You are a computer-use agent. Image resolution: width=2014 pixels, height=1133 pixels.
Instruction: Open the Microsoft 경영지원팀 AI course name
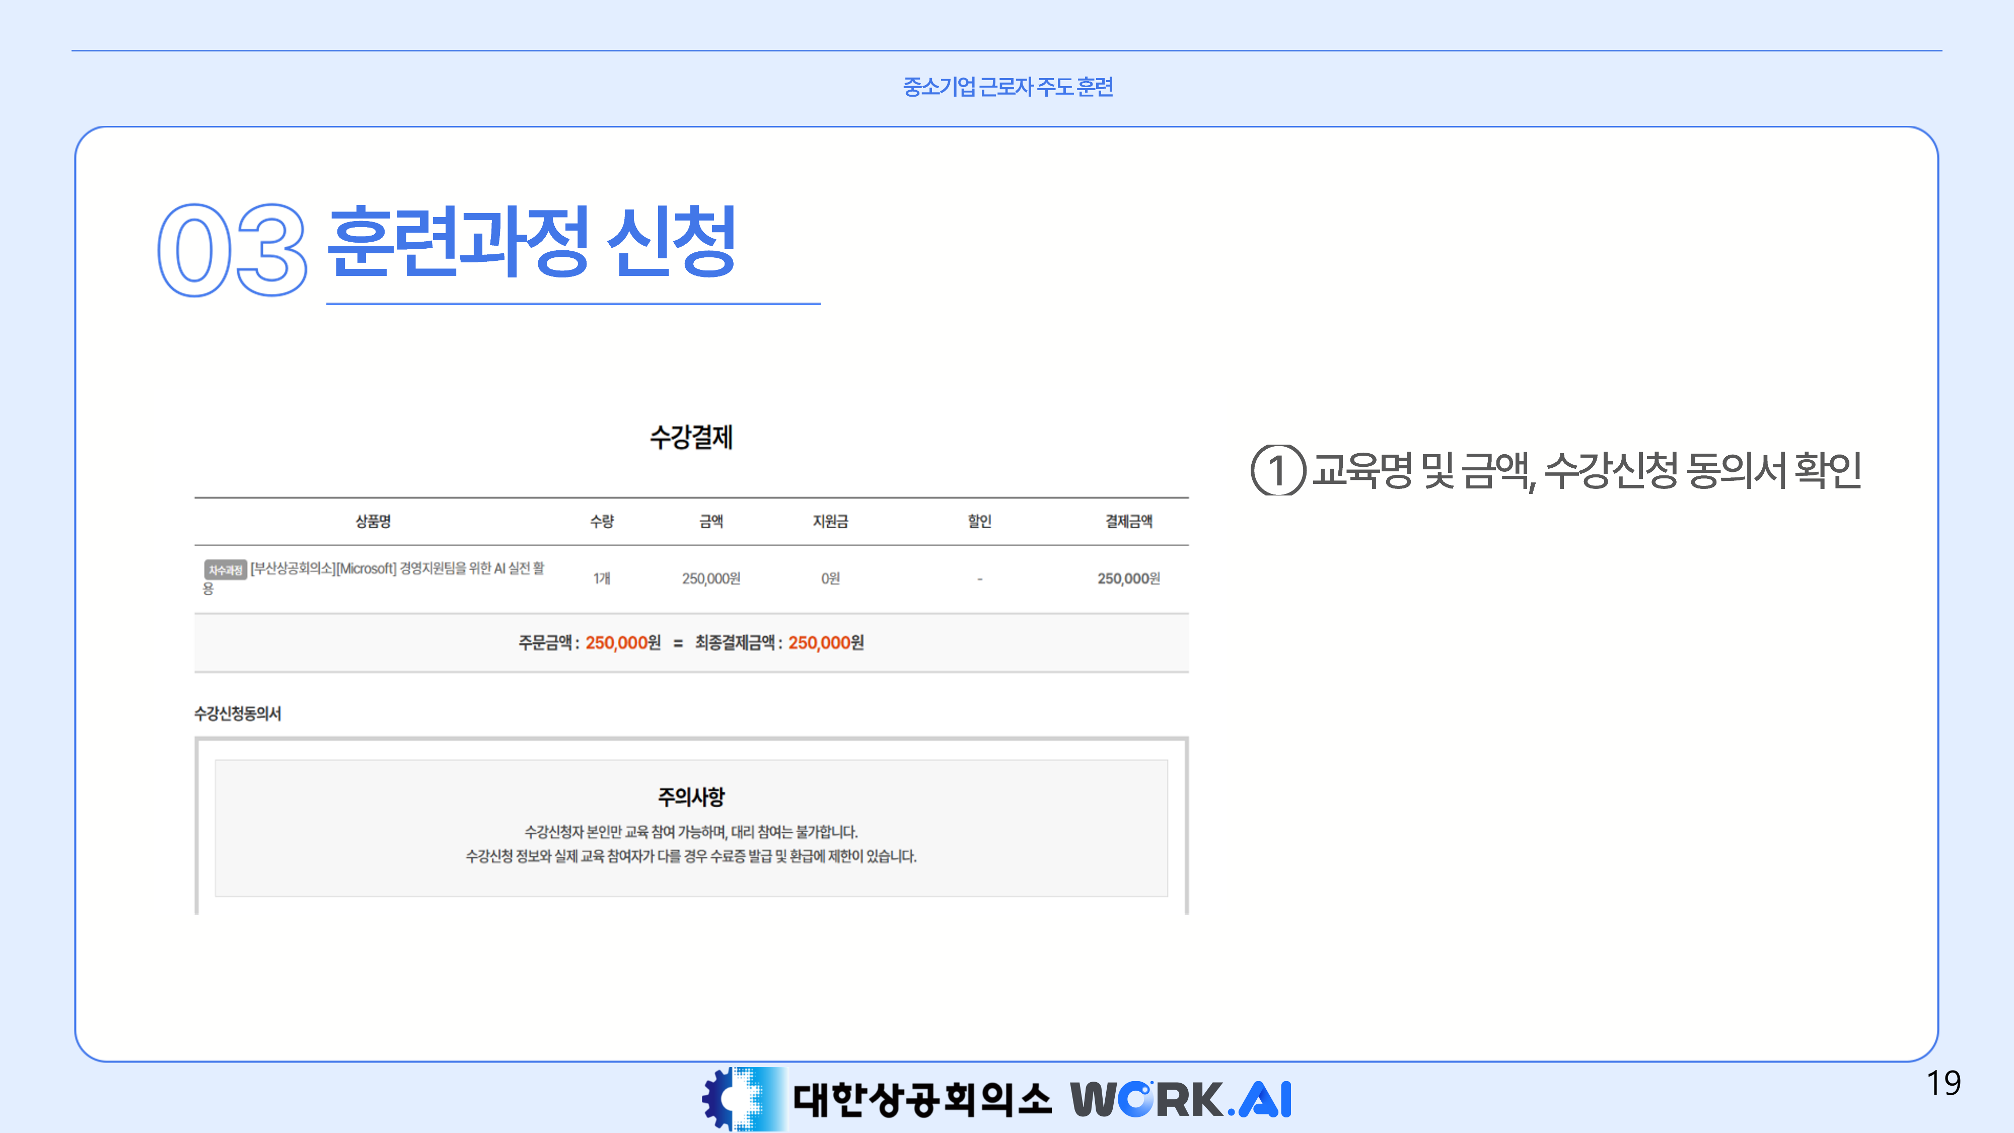click(x=397, y=569)
